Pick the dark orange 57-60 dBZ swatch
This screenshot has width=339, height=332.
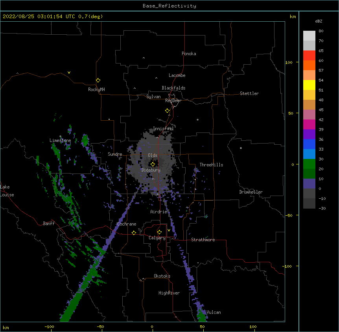coord(309,65)
